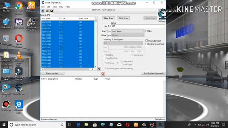
Task: Toggle the Writable checkbox
Action: [104, 55]
